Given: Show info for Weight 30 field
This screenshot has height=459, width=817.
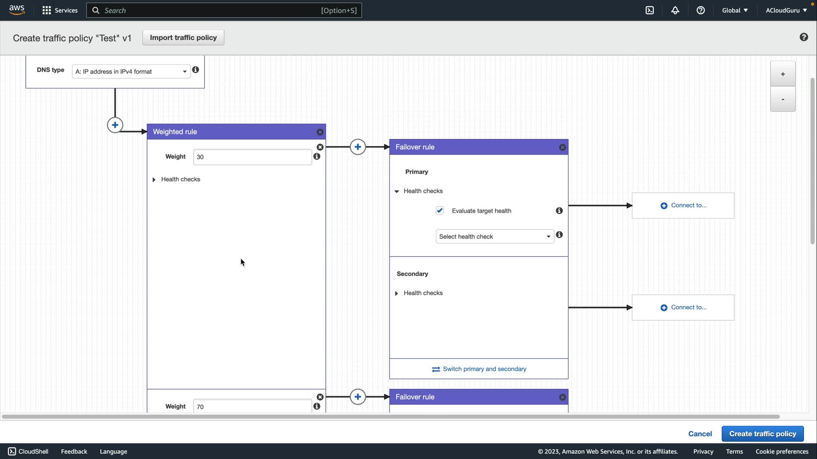Looking at the screenshot, I should point(317,156).
